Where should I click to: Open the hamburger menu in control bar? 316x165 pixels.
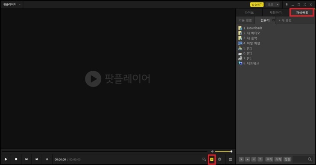pos(230,159)
